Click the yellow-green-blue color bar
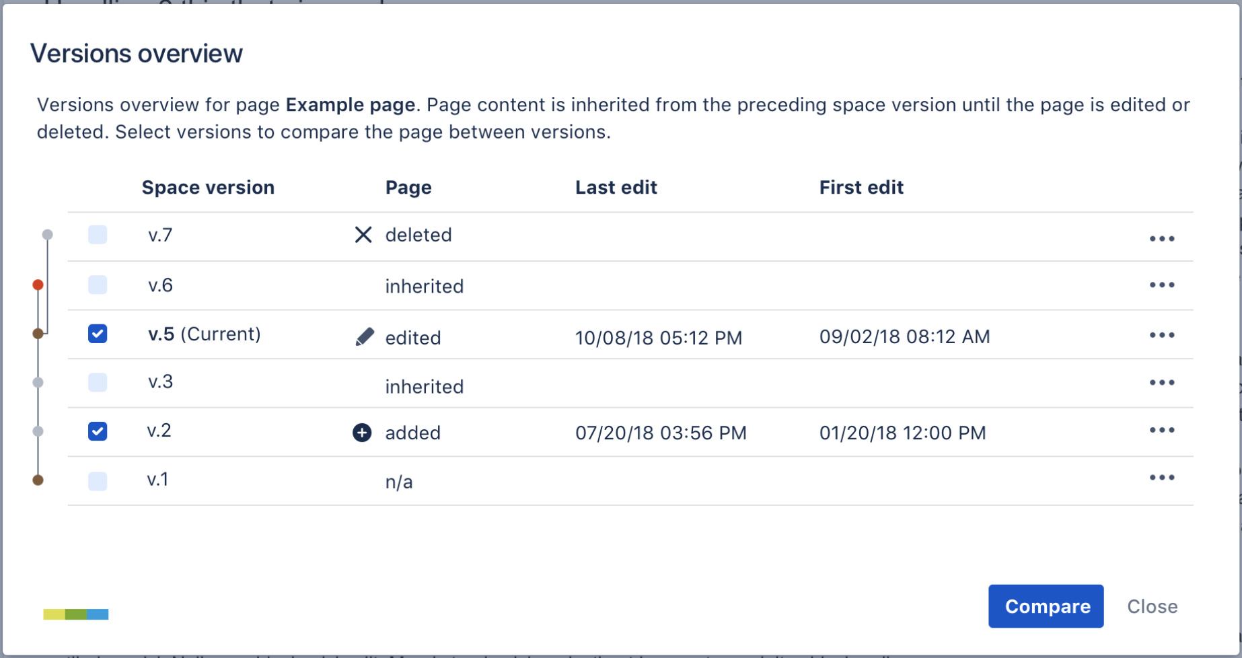The width and height of the screenshot is (1242, 658). point(76,614)
